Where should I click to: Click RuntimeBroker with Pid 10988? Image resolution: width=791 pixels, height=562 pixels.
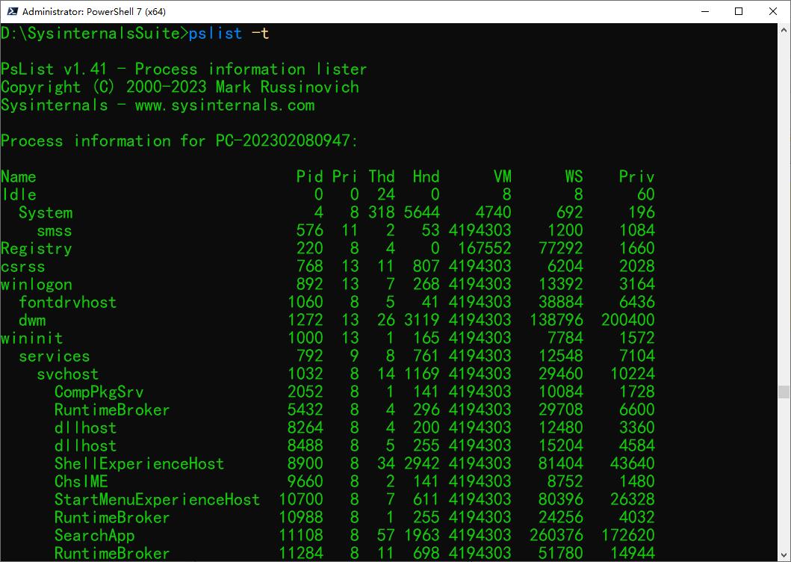pyautogui.click(x=112, y=518)
